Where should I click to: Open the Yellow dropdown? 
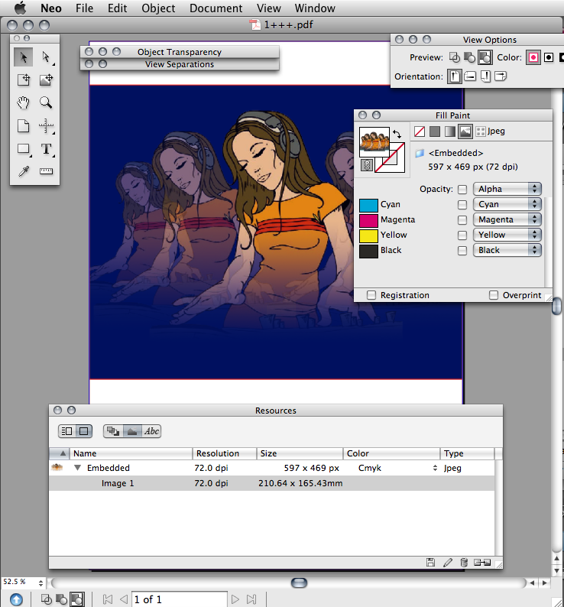pyautogui.click(x=507, y=235)
